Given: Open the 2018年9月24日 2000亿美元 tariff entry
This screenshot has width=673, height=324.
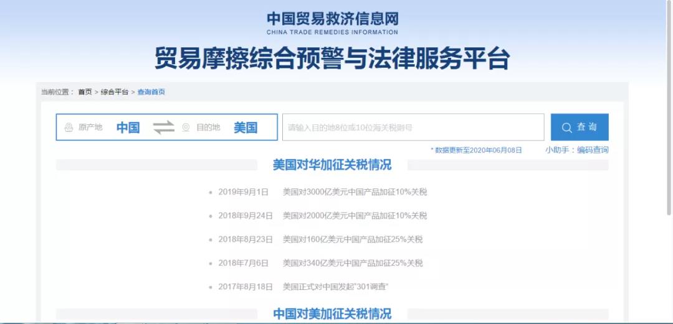Looking at the screenshot, I should coord(322,216).
